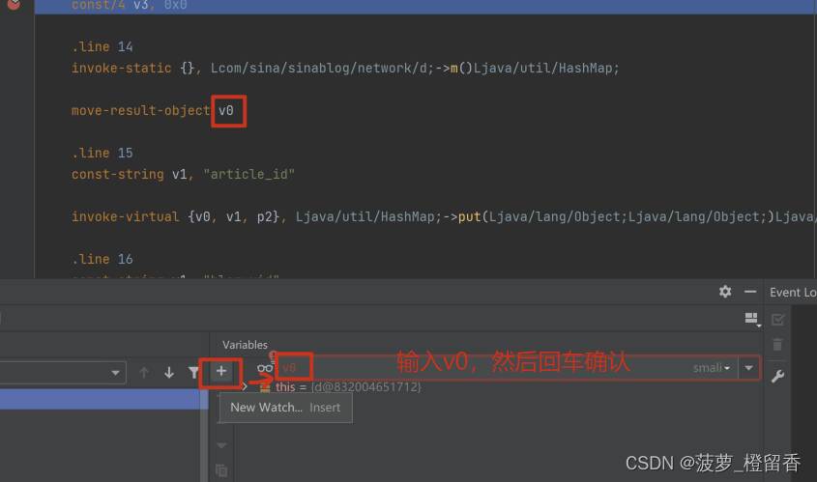817x482 pixels.
Task: Click the Variables panel label
Action: 245,345
